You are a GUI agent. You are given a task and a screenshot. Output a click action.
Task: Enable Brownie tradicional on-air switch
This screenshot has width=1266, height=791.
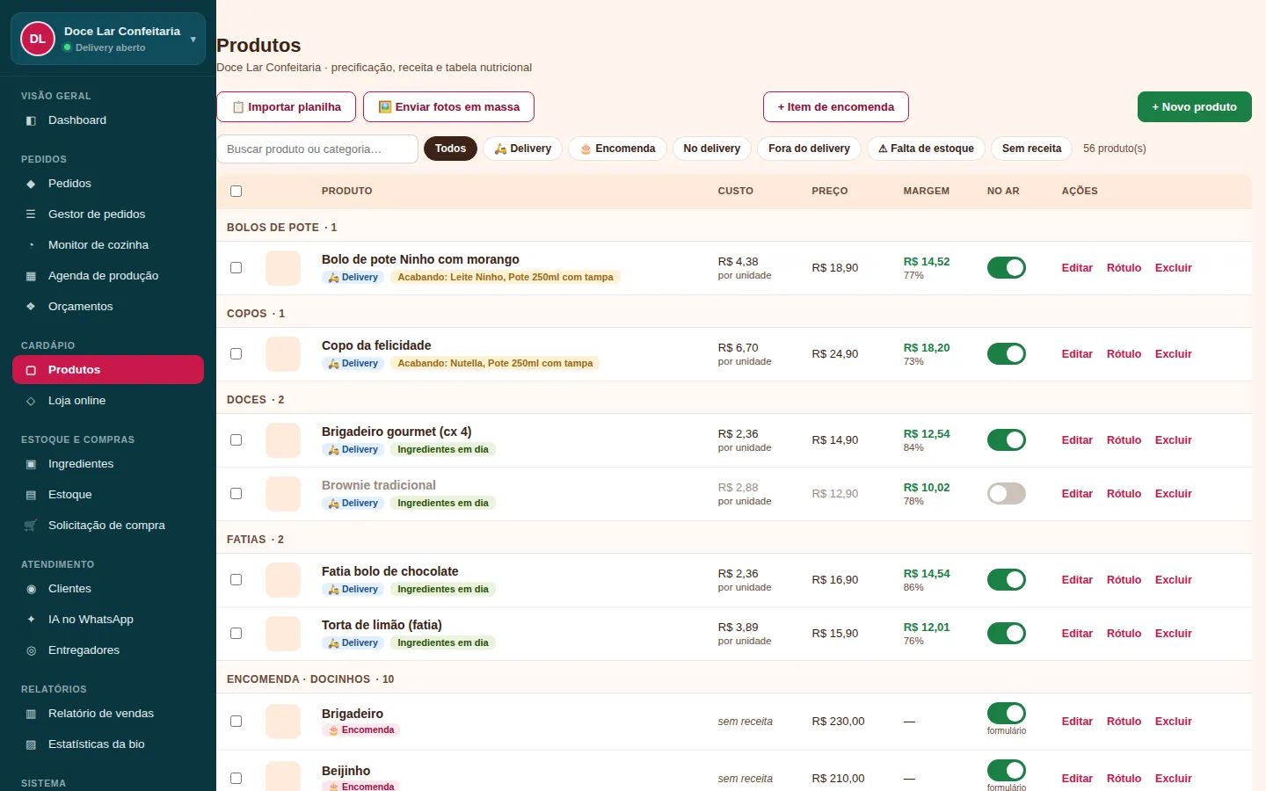(x=1007, y=494)
